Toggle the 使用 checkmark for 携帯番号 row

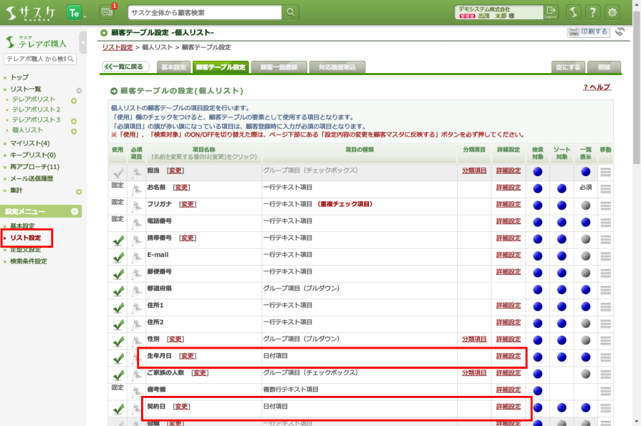[x=117, y=240]
